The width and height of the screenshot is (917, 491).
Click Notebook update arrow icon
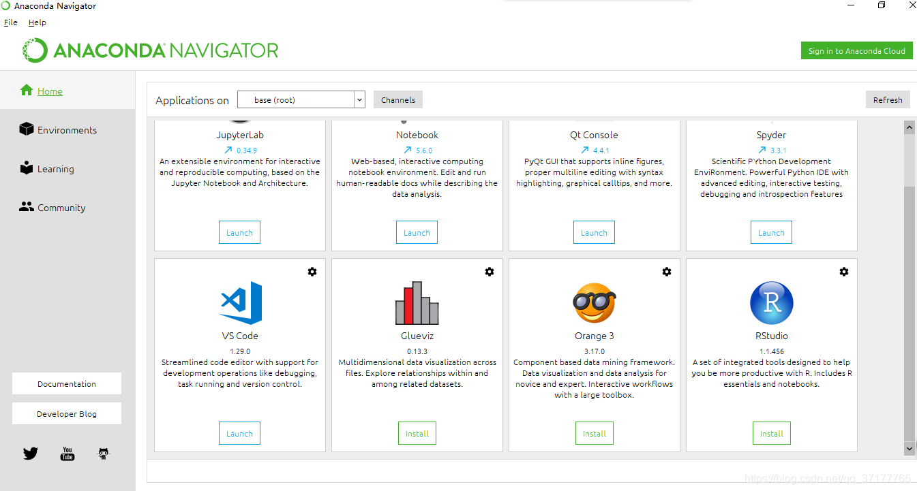point(408,150)
